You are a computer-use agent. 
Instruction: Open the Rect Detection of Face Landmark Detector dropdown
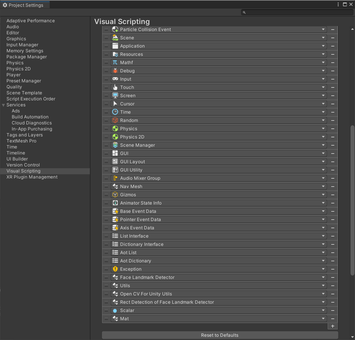[219, 302]
